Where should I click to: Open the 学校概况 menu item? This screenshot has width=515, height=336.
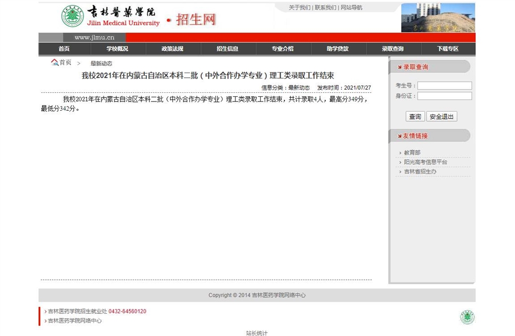click(x=117, y=48)
